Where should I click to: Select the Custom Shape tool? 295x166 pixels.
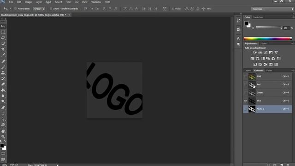[3, 125]
